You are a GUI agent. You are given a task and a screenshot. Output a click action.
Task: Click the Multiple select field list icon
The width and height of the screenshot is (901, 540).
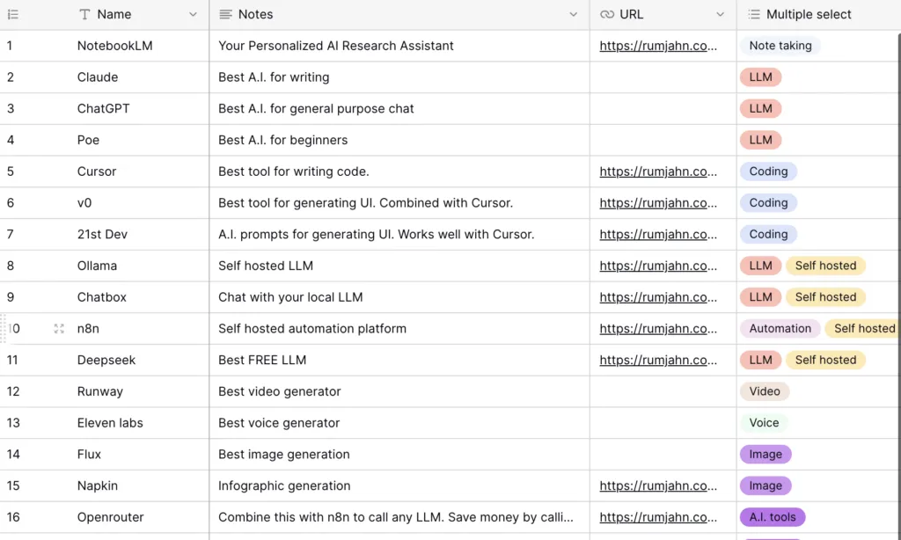point(754,15)
